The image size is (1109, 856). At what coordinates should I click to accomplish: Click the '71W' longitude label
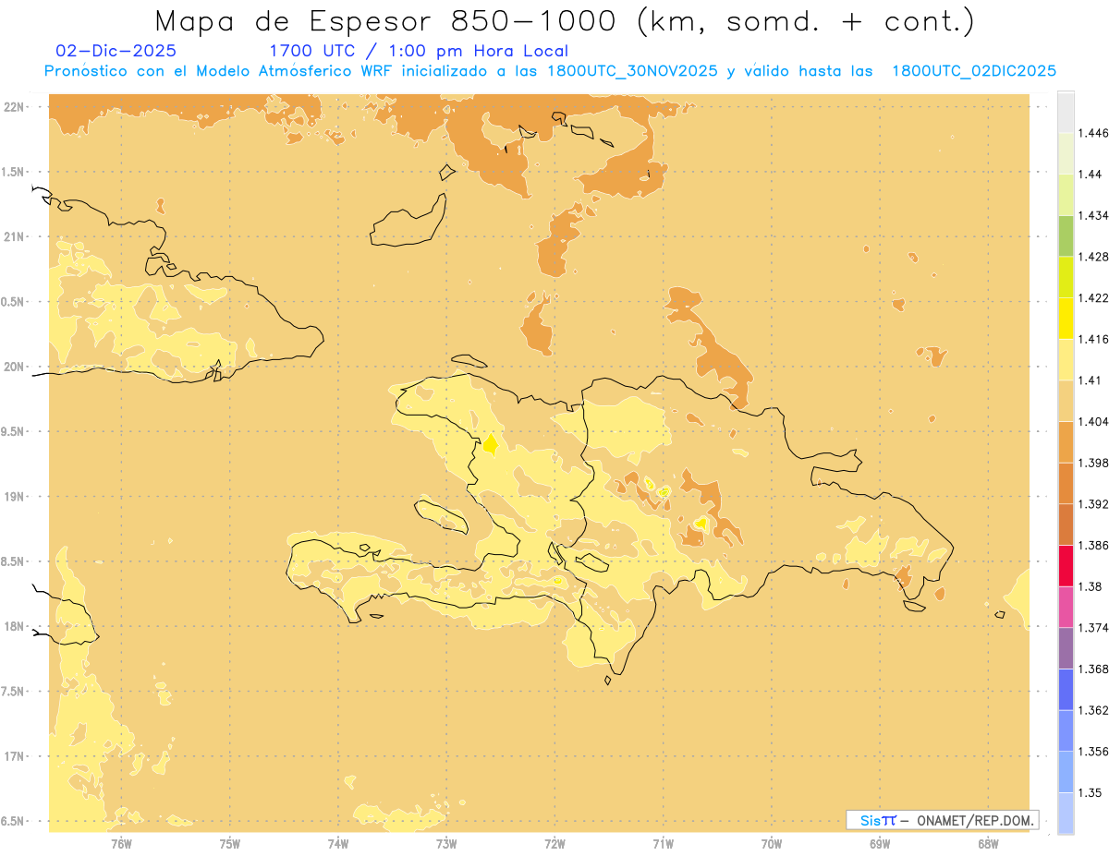click(x=663, y=843)
